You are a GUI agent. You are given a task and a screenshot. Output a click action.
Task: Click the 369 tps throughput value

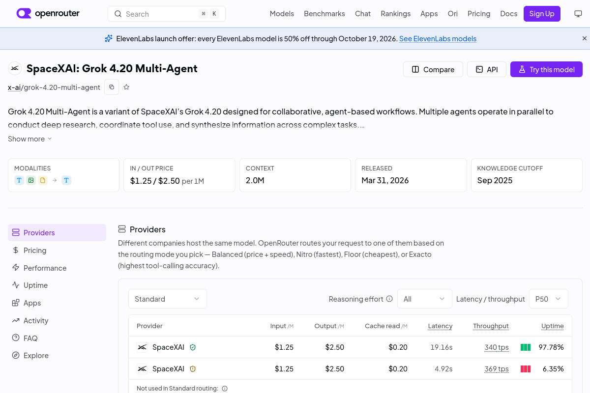click(497, 369)
